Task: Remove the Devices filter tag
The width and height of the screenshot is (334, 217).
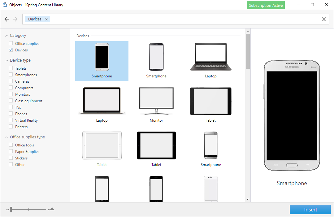Action: 46,19
